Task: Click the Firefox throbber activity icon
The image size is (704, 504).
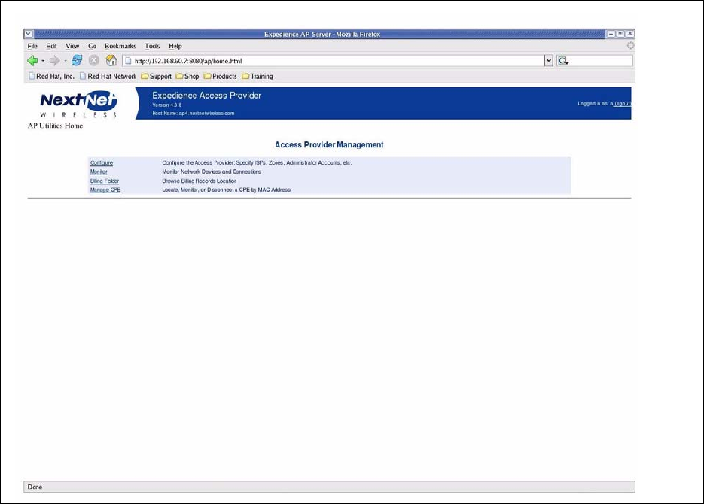Action: (630, 46)
